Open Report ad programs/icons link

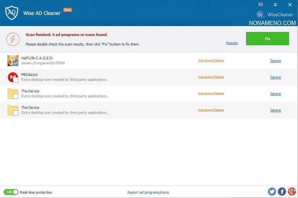148,192
